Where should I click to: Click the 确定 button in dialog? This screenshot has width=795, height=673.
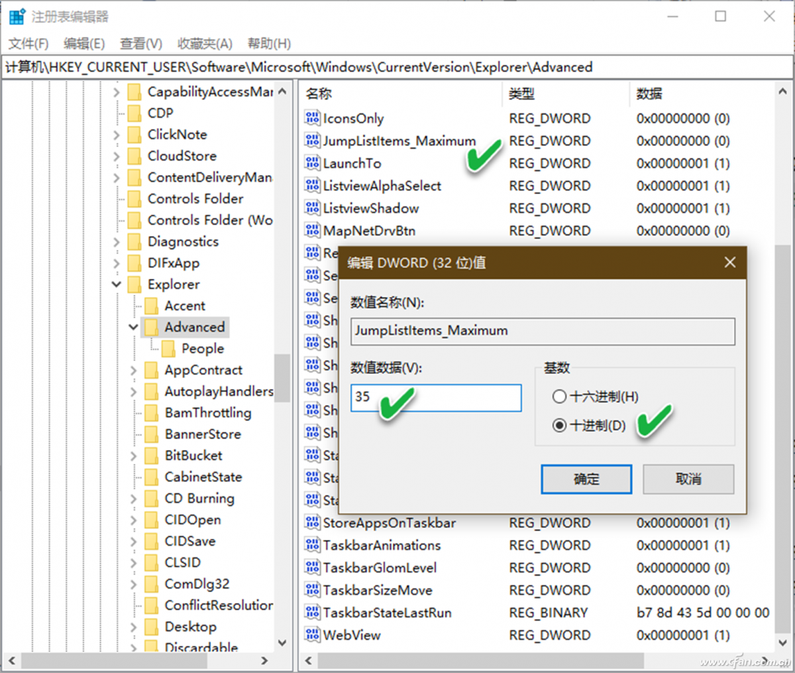coord(586,479)
